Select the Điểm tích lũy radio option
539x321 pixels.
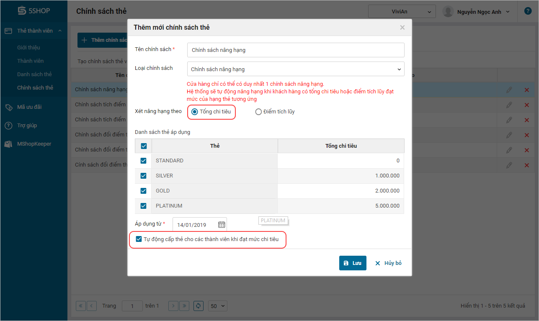258,112
